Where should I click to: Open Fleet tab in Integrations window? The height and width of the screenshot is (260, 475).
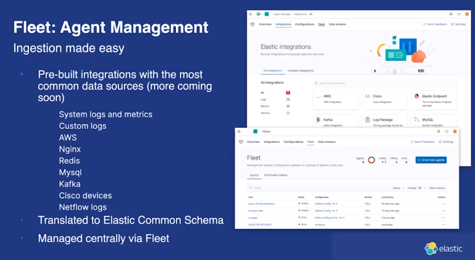[x=321, y=24]
